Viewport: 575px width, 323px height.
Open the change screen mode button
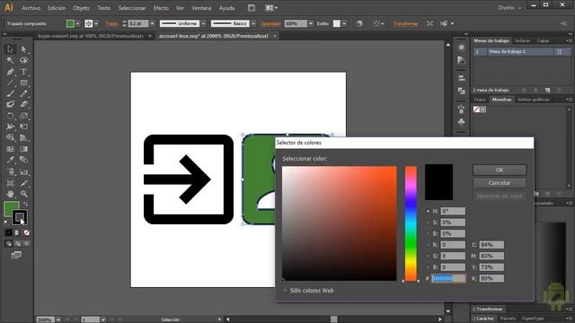pyautogui.click(x=16, y=255)
